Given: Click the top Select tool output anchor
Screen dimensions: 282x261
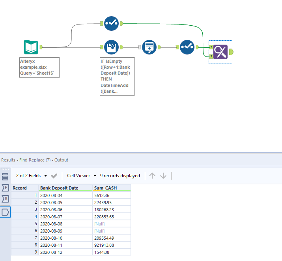Looking at the screenshot, I should [121, 23].
